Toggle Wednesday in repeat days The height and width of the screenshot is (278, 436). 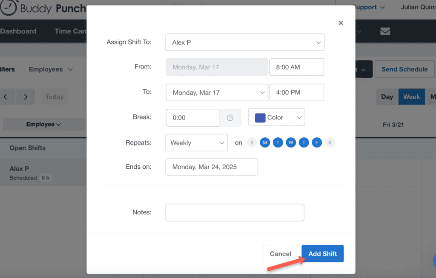click(291, 143)
